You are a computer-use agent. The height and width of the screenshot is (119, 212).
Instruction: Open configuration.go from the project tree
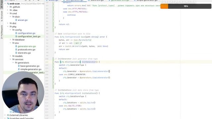[26, 33]
